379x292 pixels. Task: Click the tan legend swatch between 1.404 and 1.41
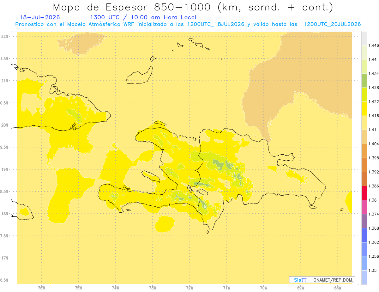[x=364, y=137]
